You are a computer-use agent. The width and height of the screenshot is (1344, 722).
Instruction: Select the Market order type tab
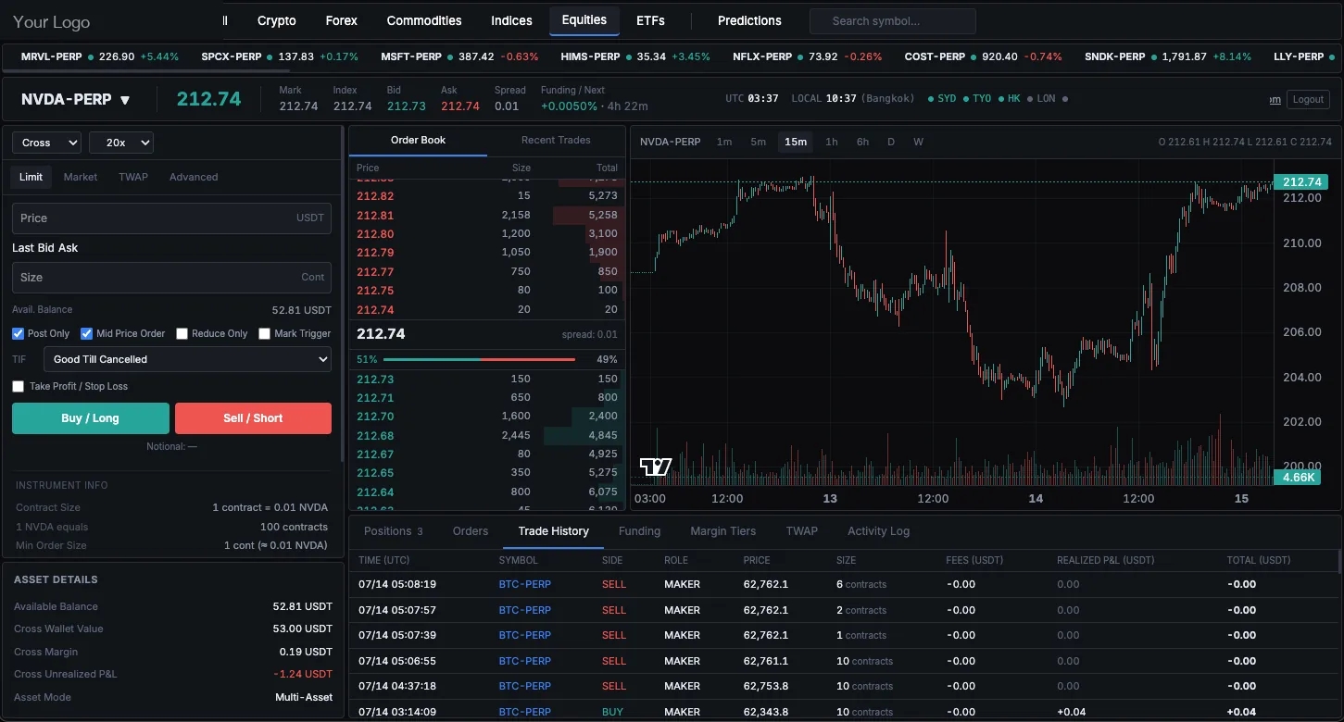tap(81, 177)
